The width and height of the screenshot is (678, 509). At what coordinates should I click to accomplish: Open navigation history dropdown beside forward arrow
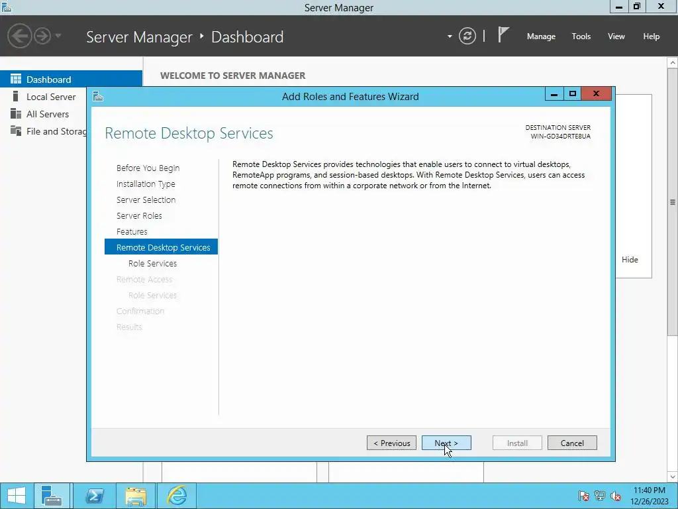pos(58,36)
